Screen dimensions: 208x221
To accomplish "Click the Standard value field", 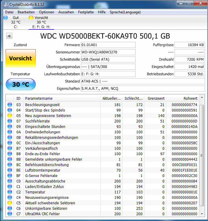I will [143, 81].
